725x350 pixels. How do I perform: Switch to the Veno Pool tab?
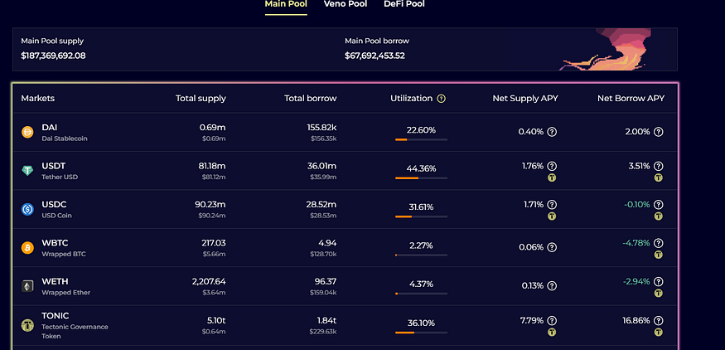[x=346, y=4]
